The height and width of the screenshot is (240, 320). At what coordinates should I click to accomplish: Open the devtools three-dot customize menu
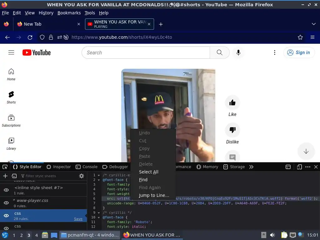(x=308, y=167)
